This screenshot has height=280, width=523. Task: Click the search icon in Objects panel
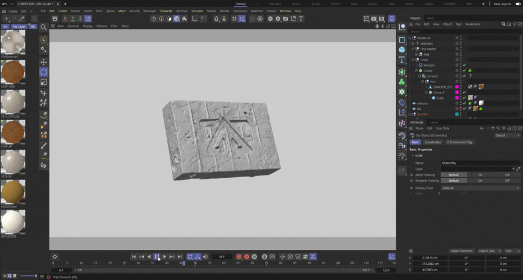(x=503, y=24)
